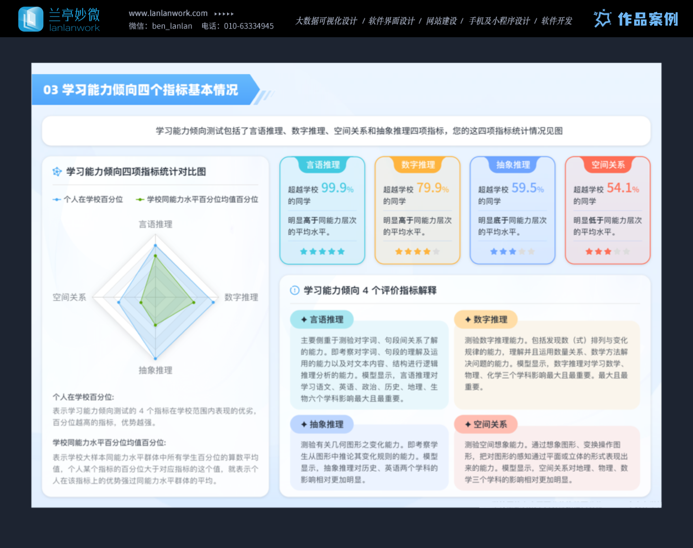Select the 数字推理 card tab header
Screen dimensions: 693x548
418,165
